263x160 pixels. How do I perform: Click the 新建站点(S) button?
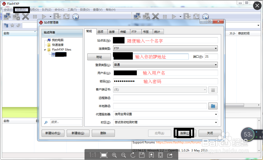coord(53,133)
